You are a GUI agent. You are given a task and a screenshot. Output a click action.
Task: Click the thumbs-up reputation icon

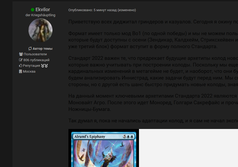(x=20, y=66)
